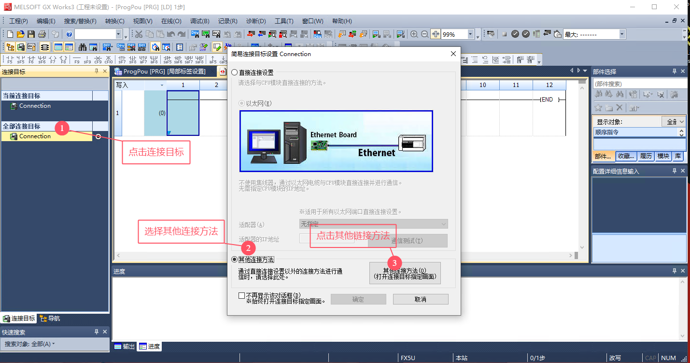Open the dropdown beside the Help icon
The image size is (690, 363).
[x=118, y=34]
